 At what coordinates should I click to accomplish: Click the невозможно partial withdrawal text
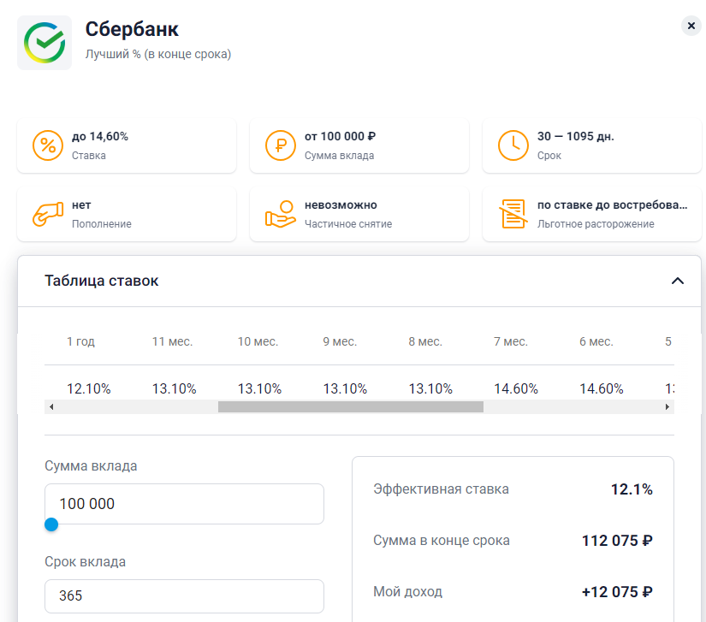[x=341, y=204]
